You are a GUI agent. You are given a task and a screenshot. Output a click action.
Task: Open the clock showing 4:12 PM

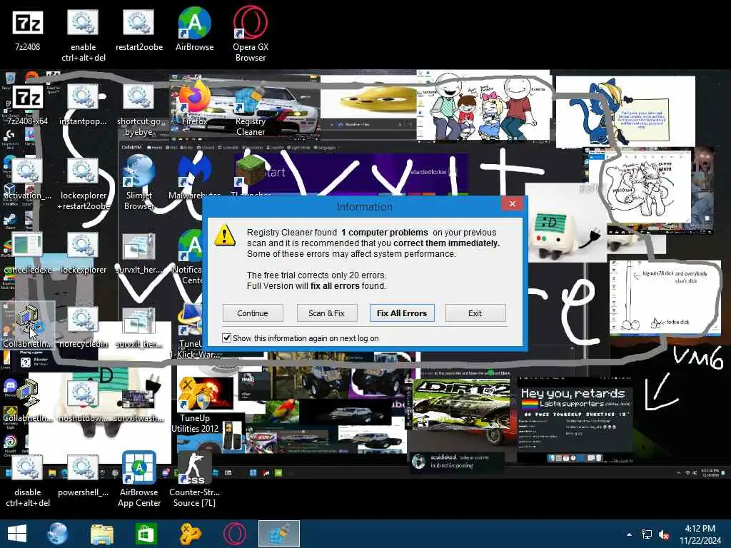point(700,534)
